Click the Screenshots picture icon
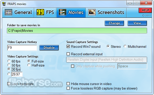Viewport: 154px width, 95px height. click(x=92, y=12)
